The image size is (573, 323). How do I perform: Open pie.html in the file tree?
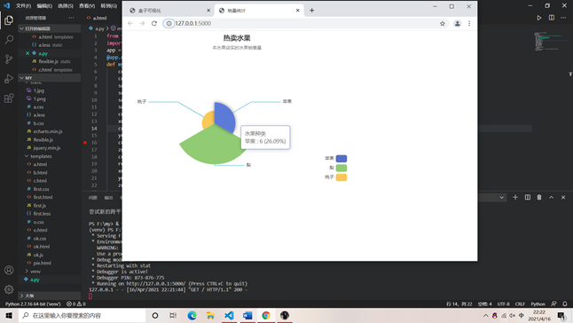(x=42, y=263)
